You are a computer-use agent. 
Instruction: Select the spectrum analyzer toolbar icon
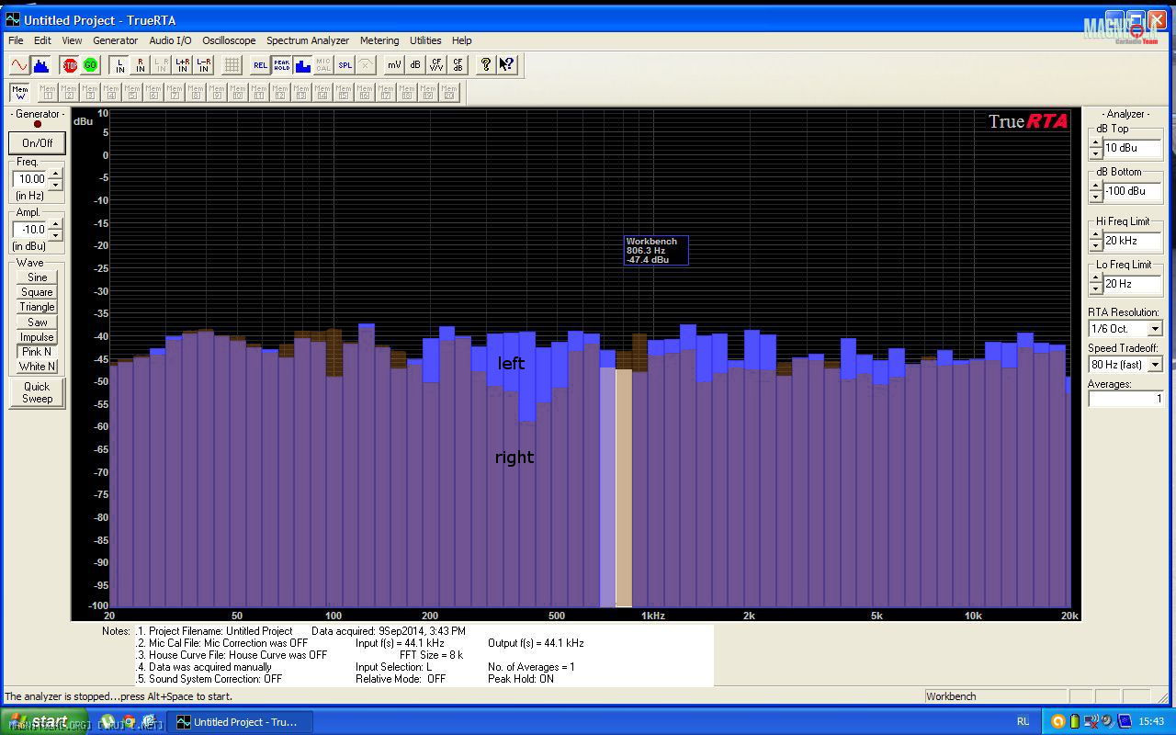coord(40,64)
